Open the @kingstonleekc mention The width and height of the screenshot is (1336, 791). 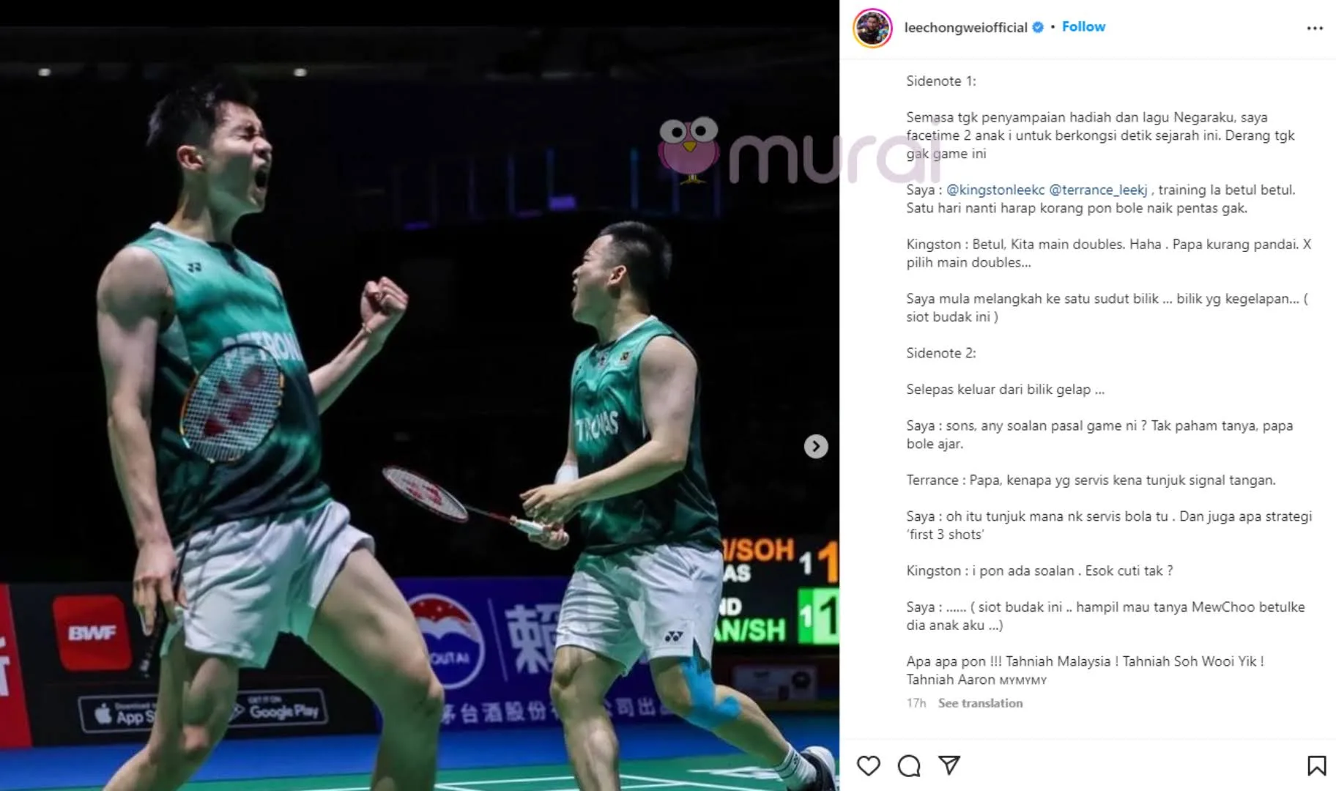click(995, 190)
